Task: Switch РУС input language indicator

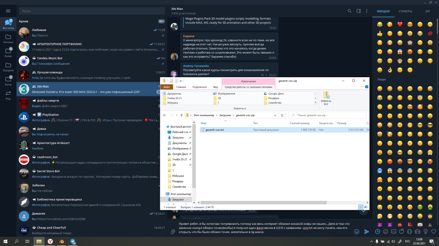Action: [407, 241]
